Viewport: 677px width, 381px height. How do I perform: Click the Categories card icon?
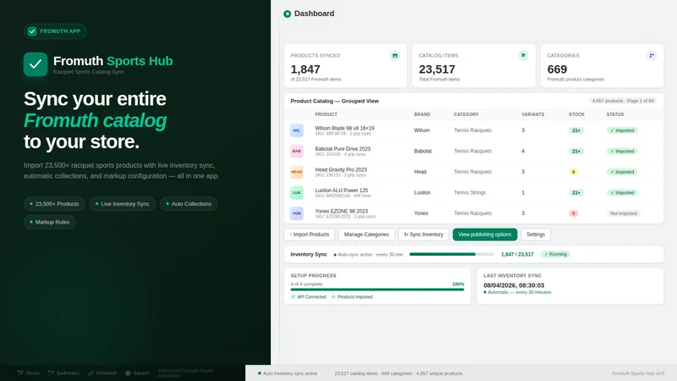[x=652, y=55]
